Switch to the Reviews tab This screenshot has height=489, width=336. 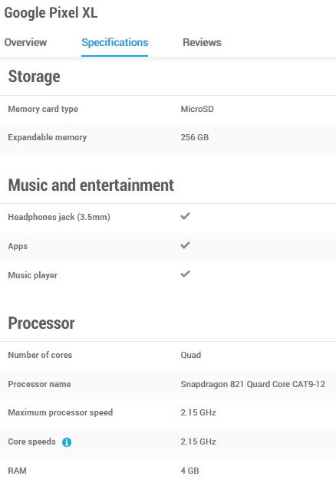[202, 42]
